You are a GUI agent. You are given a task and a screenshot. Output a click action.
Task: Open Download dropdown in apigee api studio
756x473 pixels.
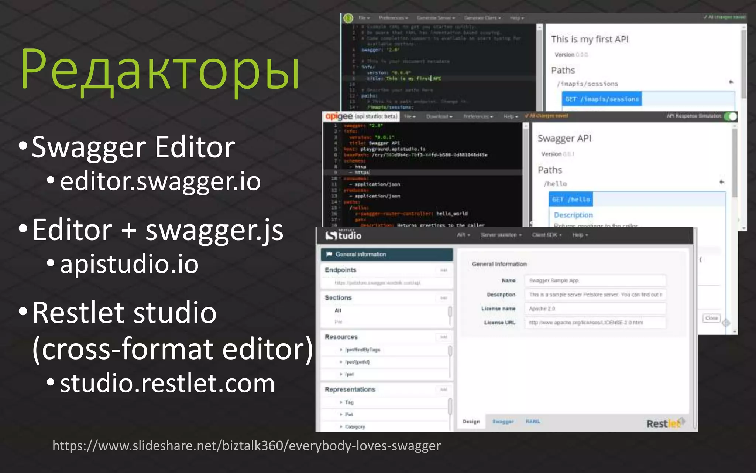click(x=439, y=116)
